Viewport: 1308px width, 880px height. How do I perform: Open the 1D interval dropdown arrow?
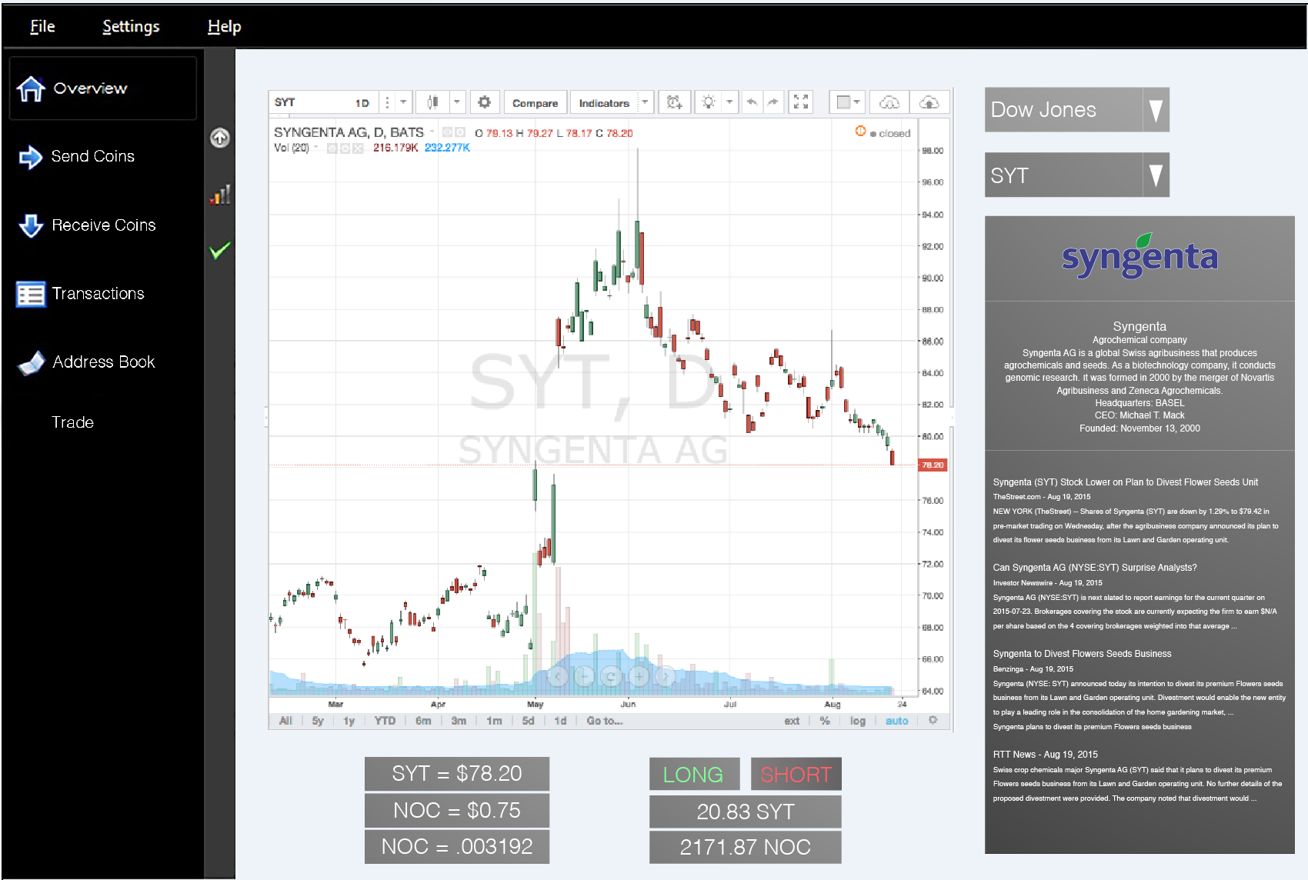coord(403,102)
